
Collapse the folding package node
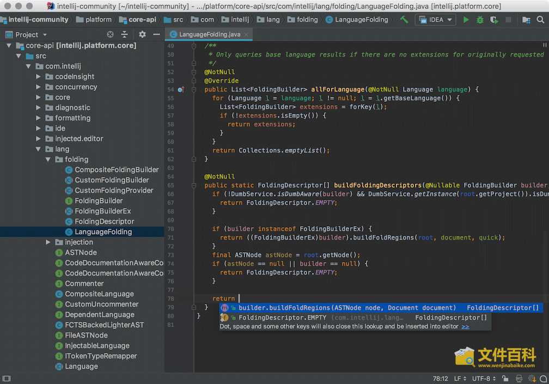click(48, 159)
